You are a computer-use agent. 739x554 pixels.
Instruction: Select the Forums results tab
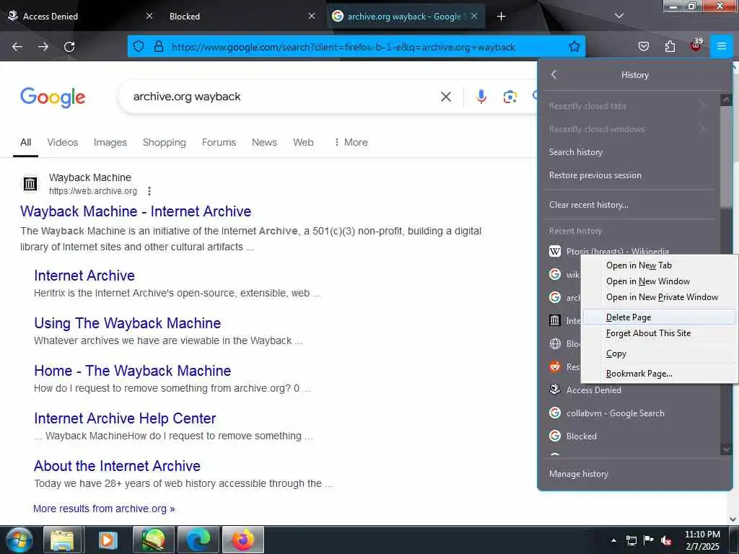pyautogui.click(x=219, y=142)
